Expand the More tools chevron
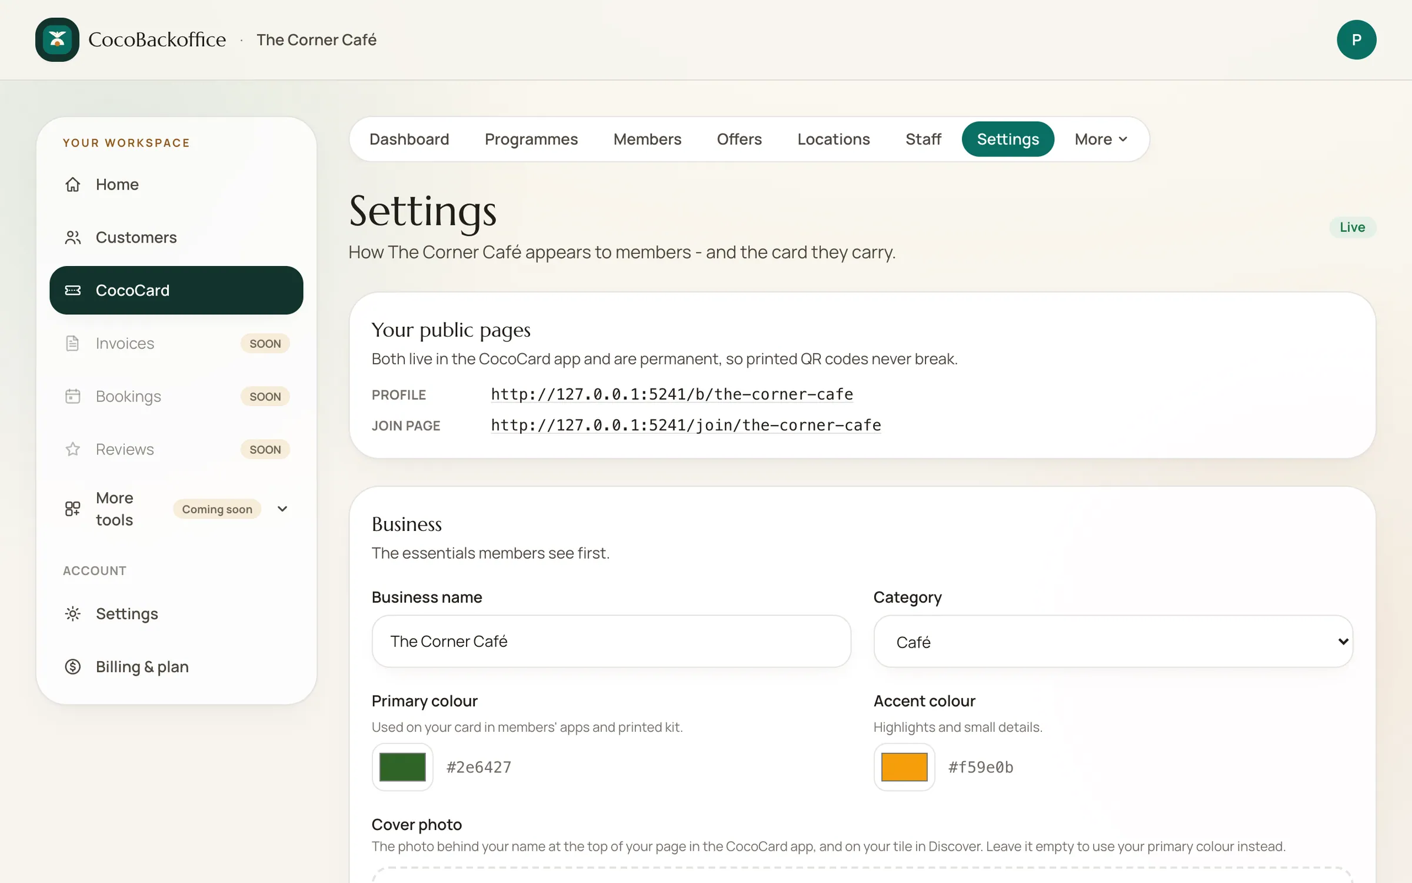The width and height of the screenshot is (1412, 883). pos(282,509)
